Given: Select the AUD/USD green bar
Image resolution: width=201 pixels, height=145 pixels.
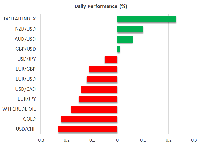Looking at the screenshot, I should (125, 39).
